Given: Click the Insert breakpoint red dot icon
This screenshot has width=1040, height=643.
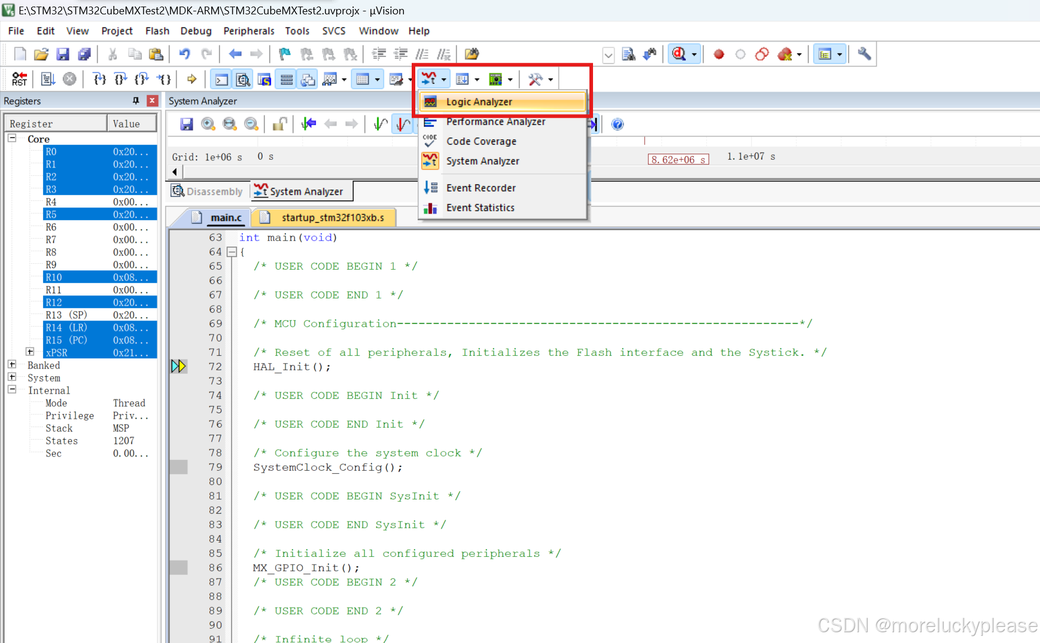Looking at the screenshot, I should click(719, 54).
